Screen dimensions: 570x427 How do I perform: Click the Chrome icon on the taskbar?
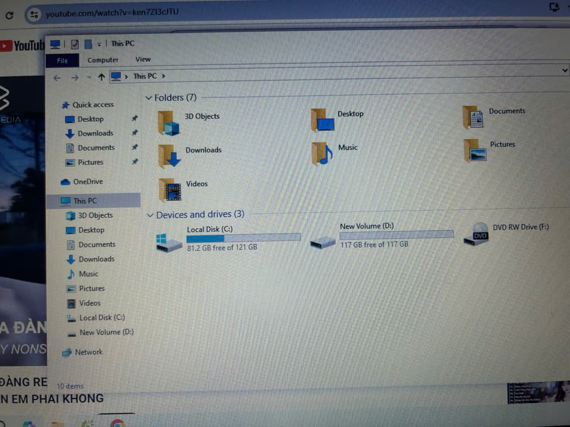118,423
